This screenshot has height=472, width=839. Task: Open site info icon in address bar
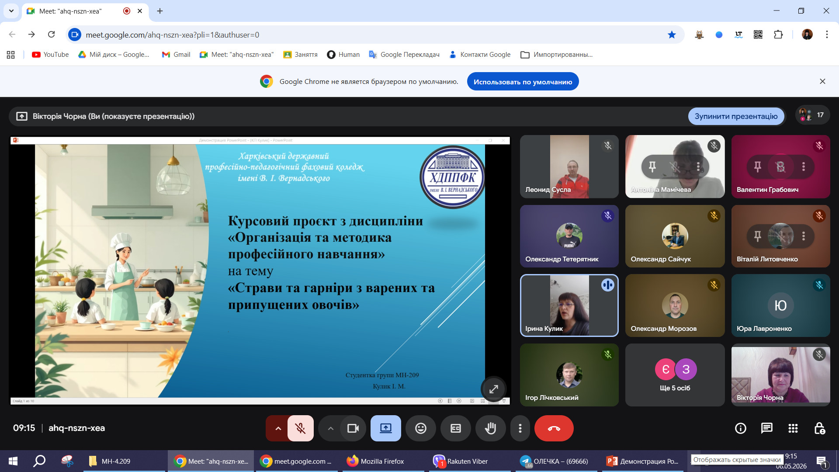(75, 35)
